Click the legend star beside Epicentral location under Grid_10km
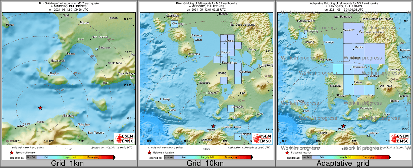This screenshot has height=168, width=413. [149, 152]
